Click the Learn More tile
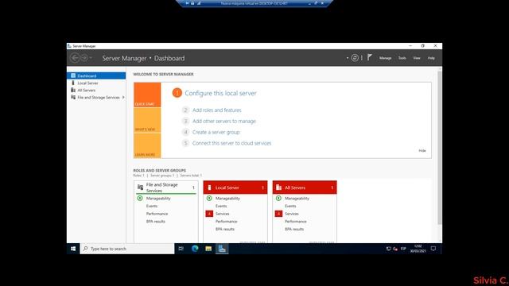The image size is (509, 286). coord(147,145)
